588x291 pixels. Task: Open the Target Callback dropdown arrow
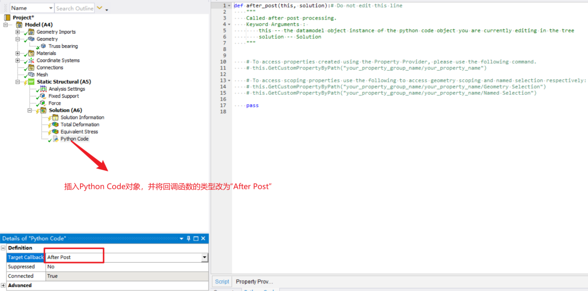(204, 257)
